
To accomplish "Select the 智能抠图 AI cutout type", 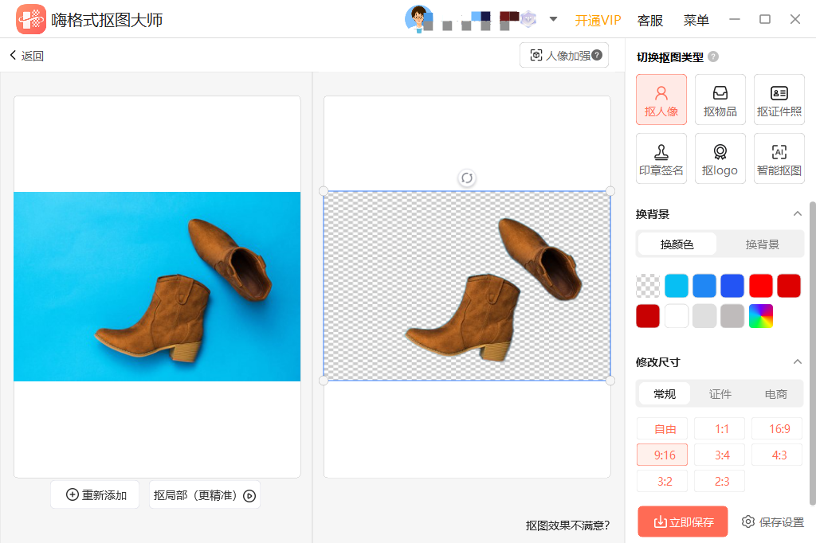I will 779,158.
